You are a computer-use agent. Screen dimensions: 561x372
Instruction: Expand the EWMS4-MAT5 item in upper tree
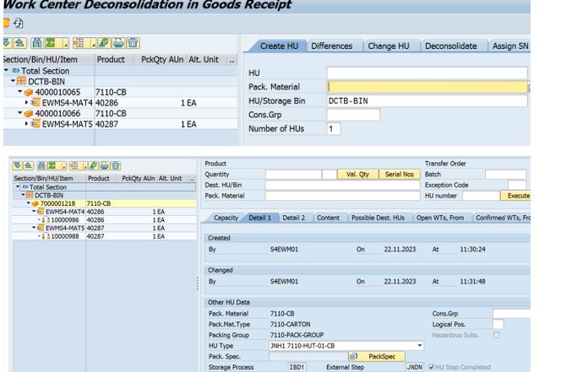click(25, 124)
